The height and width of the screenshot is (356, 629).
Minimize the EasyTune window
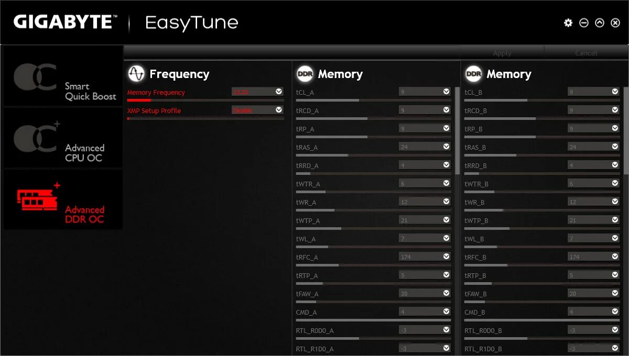point(584,23)
